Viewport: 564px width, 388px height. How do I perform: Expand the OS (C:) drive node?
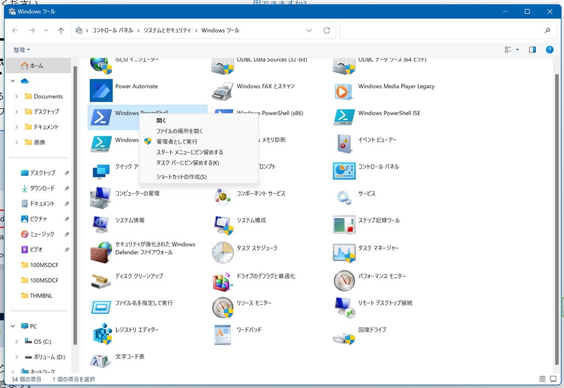tap(17, 342)
